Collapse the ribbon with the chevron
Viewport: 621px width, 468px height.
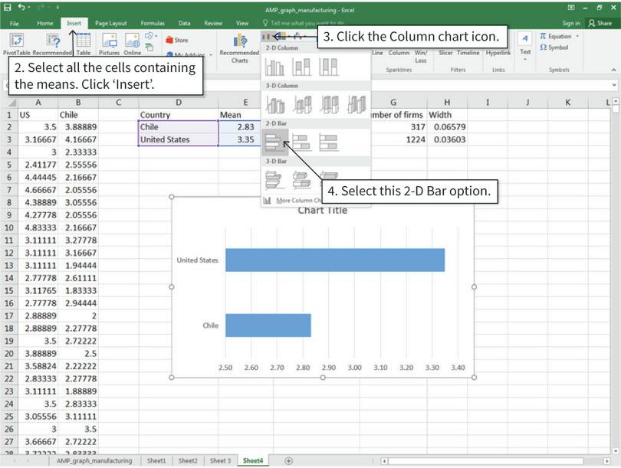pos(613,70)
